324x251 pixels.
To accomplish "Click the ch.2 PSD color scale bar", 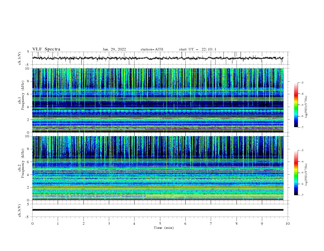I will [x=296, y=173].
